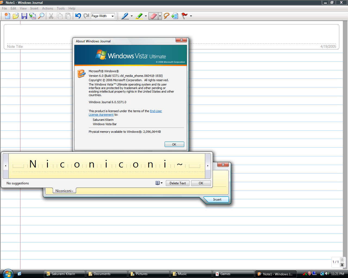Select the Lasso selection tool
348x278 pixels.
click(166, 16)
